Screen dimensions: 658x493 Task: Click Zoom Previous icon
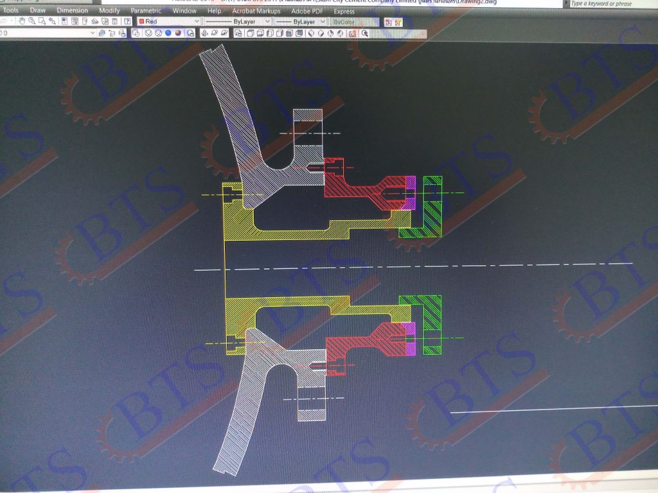point(53,21)
